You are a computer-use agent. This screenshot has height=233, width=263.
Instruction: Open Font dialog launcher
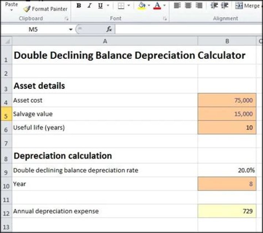(x=165, y=19)
